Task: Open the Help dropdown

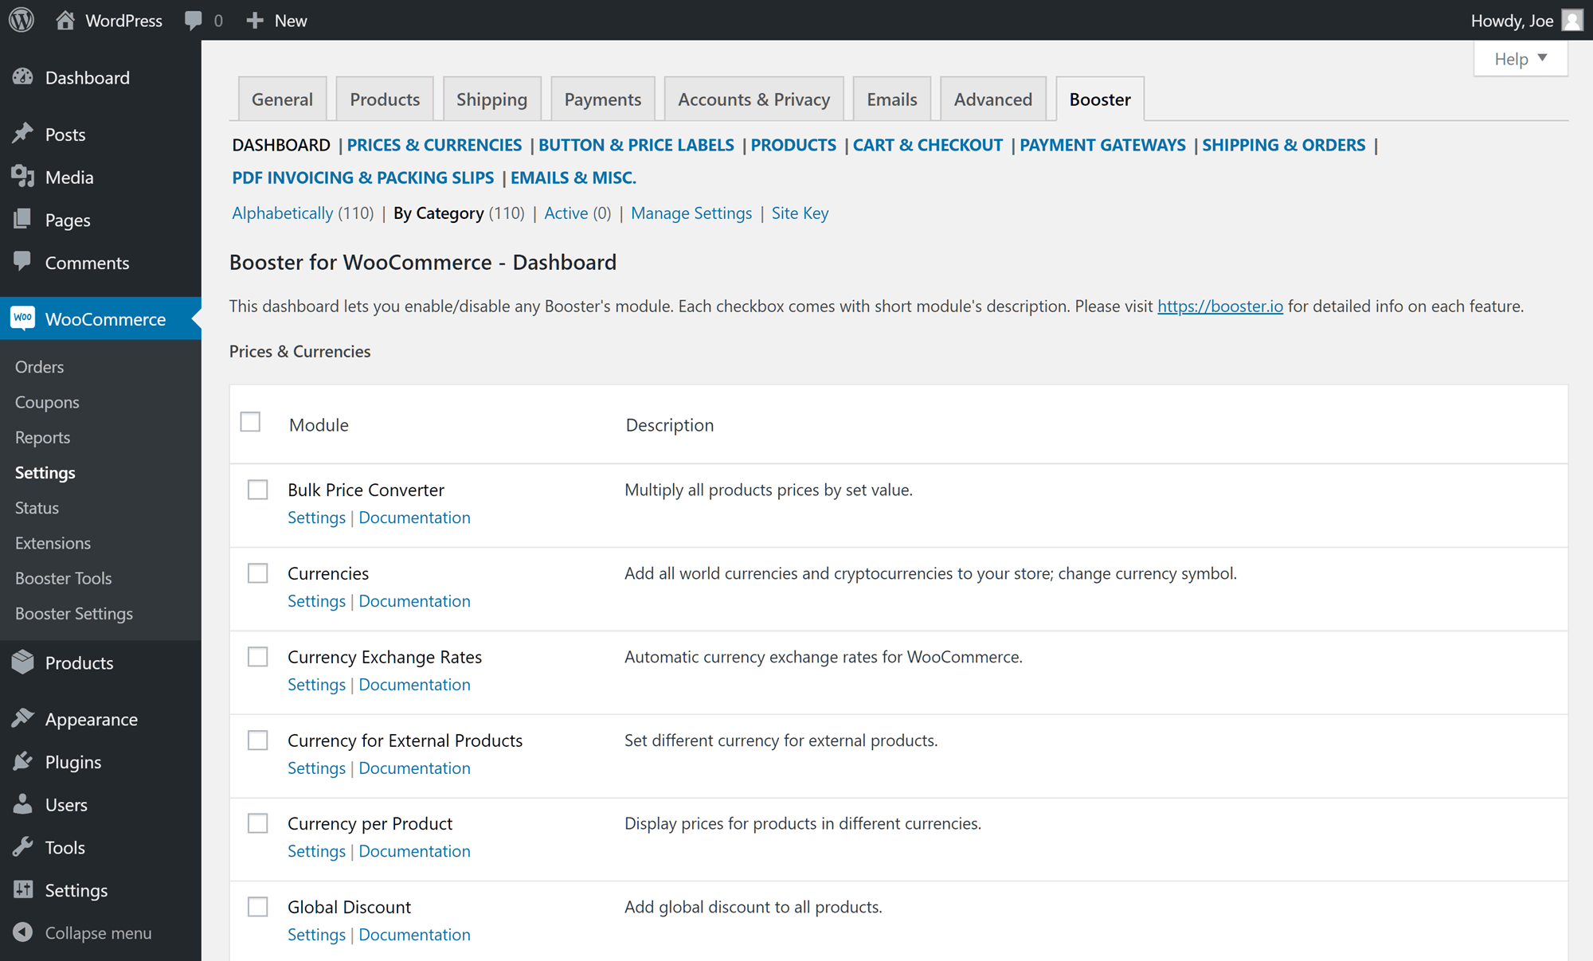Action: coord(1520,58)
